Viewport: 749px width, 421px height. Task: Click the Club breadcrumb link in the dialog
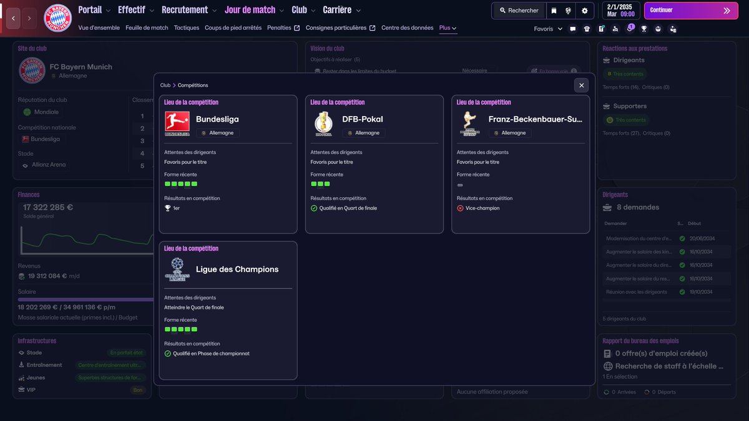(165, 85)
